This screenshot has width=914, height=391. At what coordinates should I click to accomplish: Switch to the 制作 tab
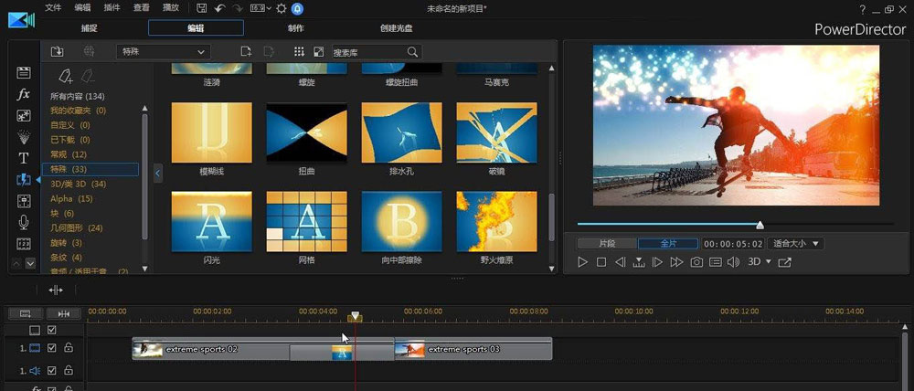click(295, 28)
